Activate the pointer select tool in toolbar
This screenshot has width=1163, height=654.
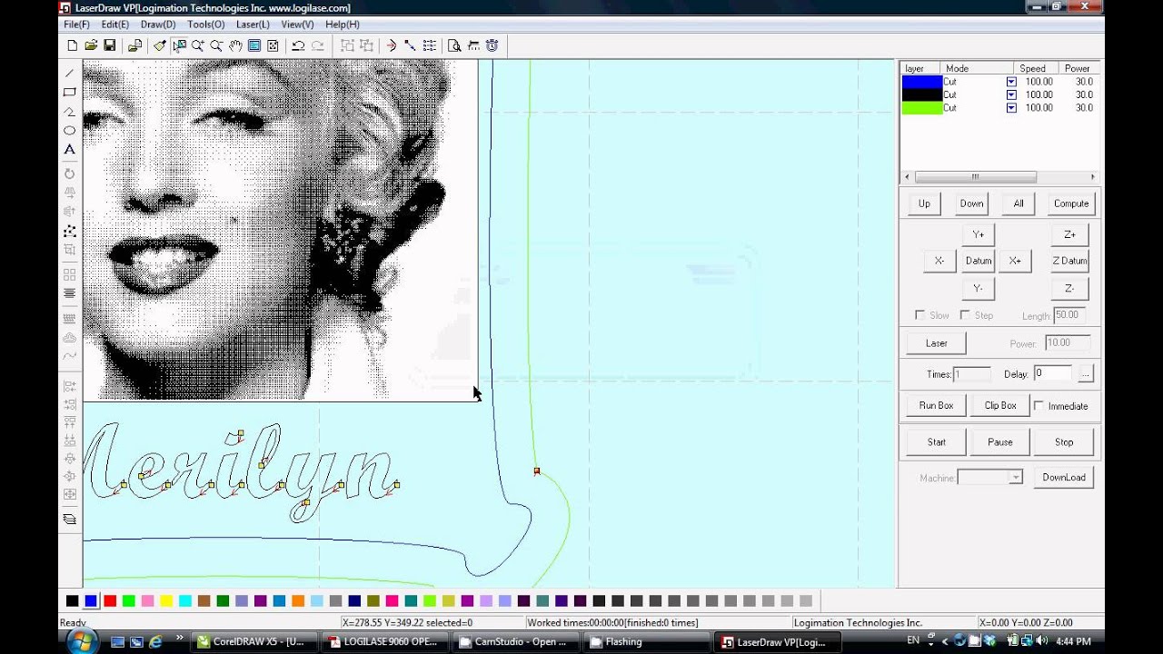pyautogui.click(x=179, y=45)
